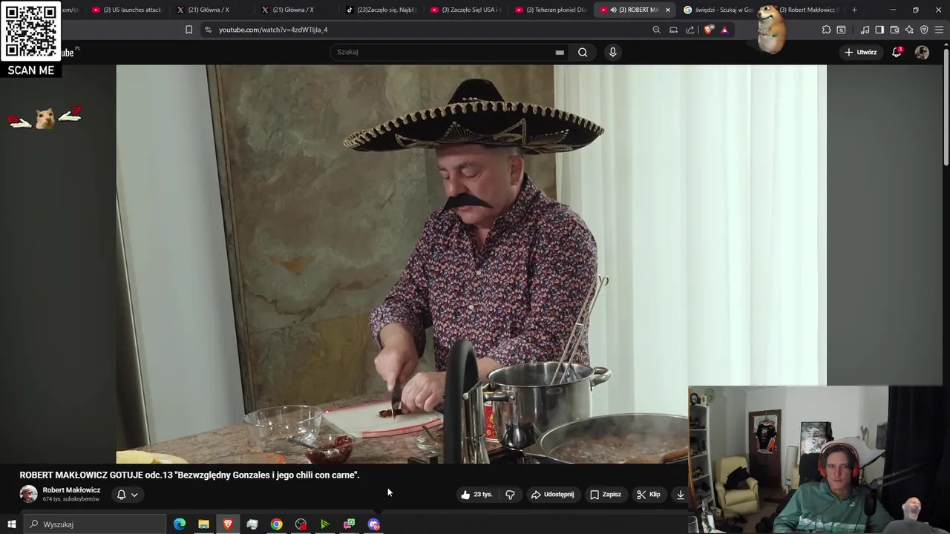Open the browser hamburger main menu

tap(939, 30)
